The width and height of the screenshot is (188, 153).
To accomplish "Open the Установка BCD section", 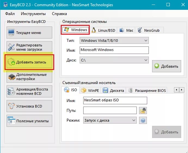I will point(29,106).
